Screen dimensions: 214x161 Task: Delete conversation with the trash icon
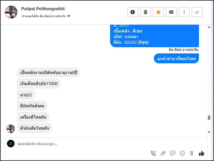point(146,12)
